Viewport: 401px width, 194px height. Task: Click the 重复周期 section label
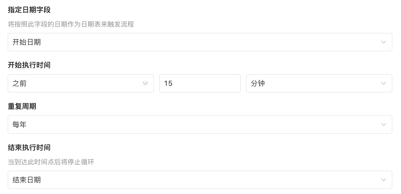point(22,106)
